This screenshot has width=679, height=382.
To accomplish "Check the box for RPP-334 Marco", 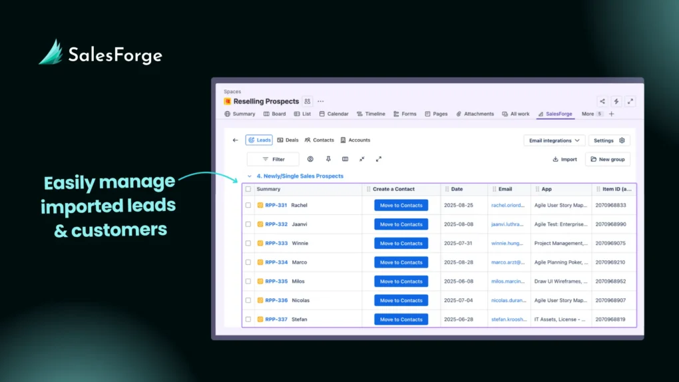I will [x=248, y=262].
